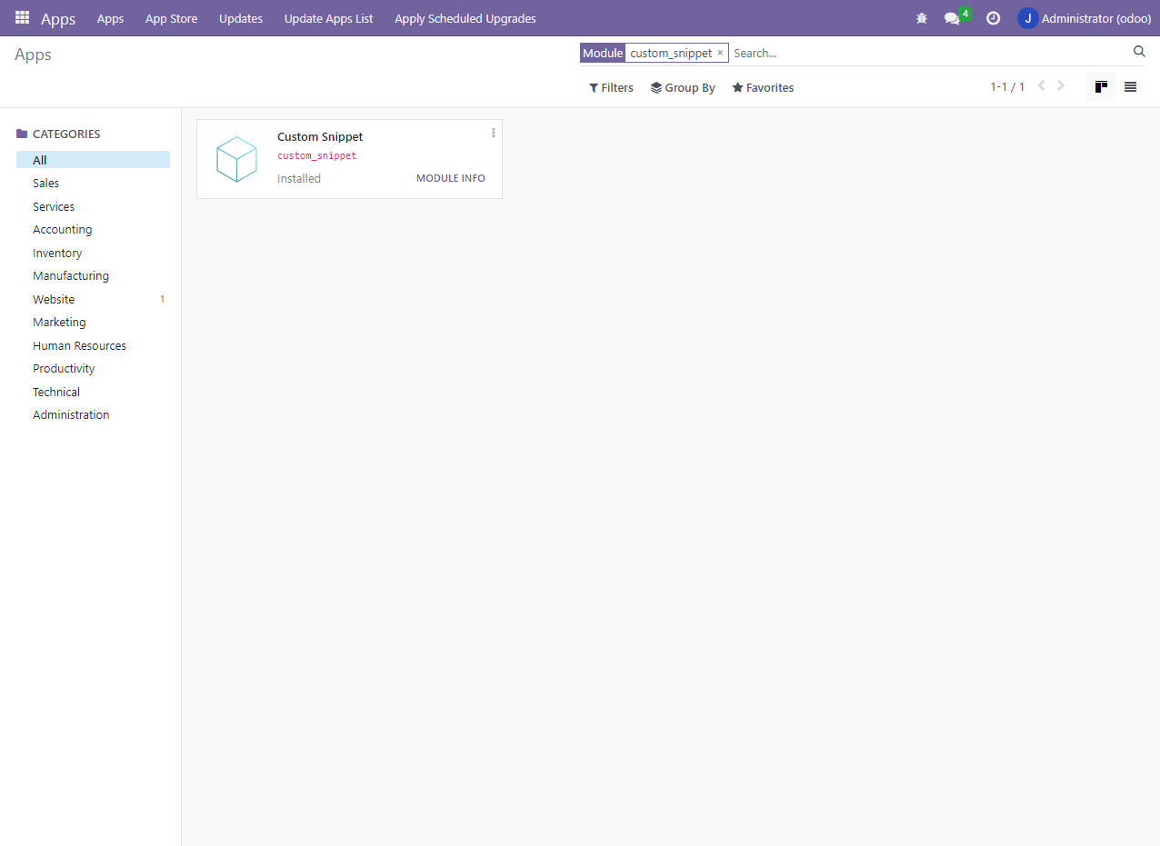Select the Administration category
Screen dimensions: 1160x846
pyautogui.click(x=93, y=414)
